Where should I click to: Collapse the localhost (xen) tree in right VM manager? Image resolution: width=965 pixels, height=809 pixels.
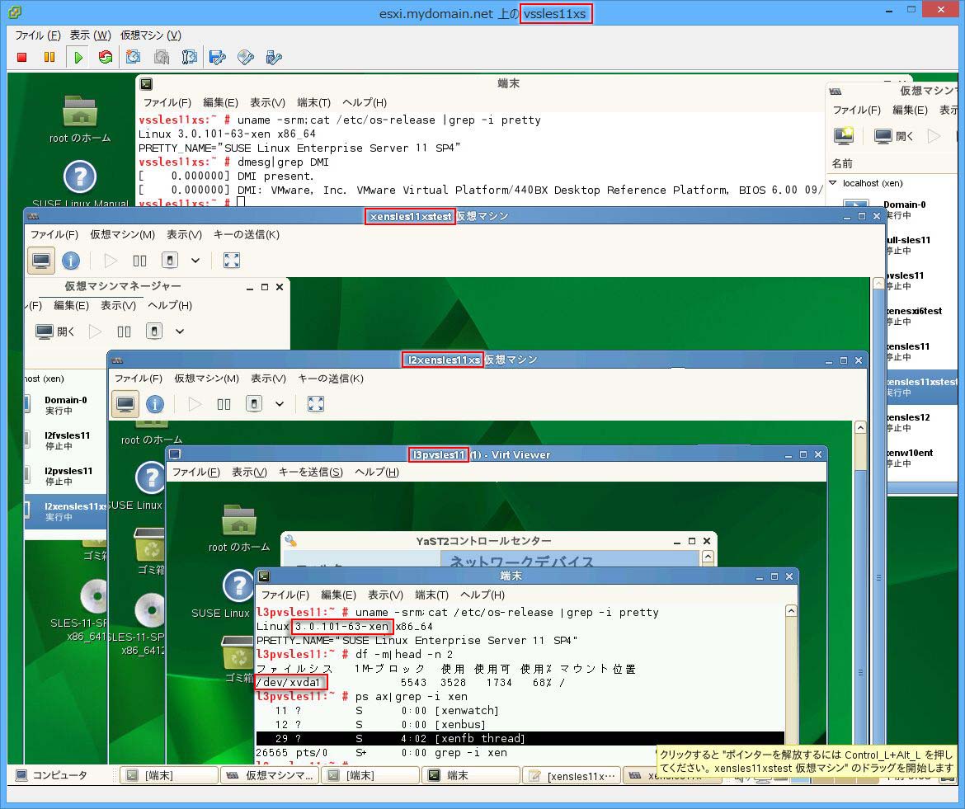tap(833, 183)
